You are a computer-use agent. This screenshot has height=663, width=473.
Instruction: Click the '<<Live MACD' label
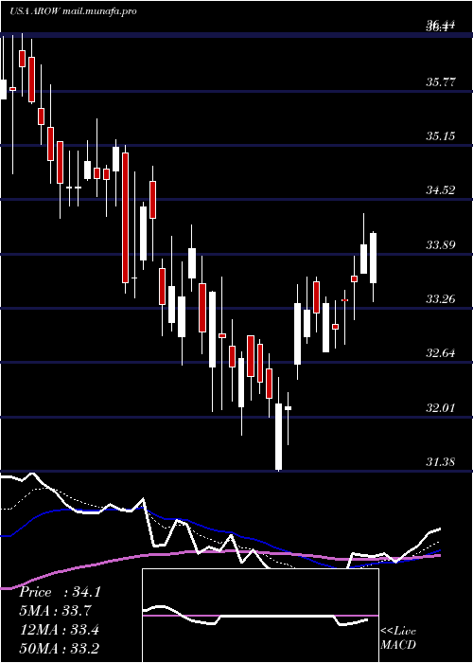point(398,637)
